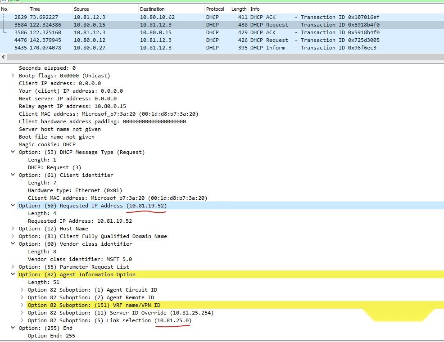This screenshot has width=444, height=342.
Task: Expand Option (81) Client Fully Qualified Domain Name
Action: click(x=12, y=236)
